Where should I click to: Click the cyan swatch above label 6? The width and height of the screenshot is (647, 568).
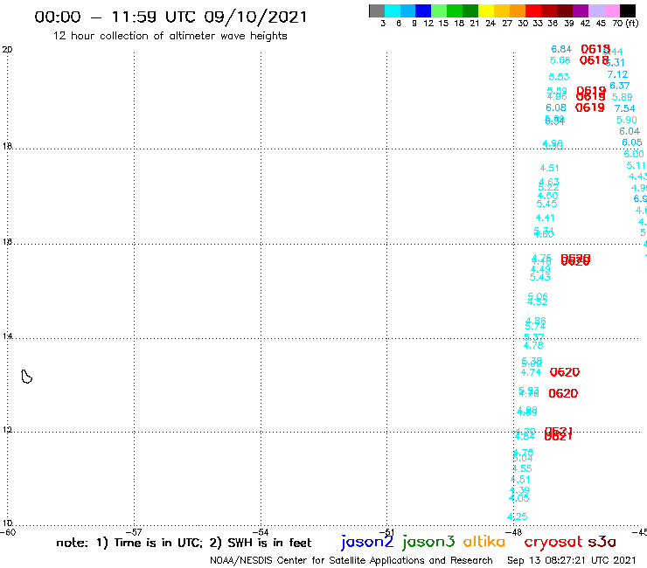click(393, 10)
